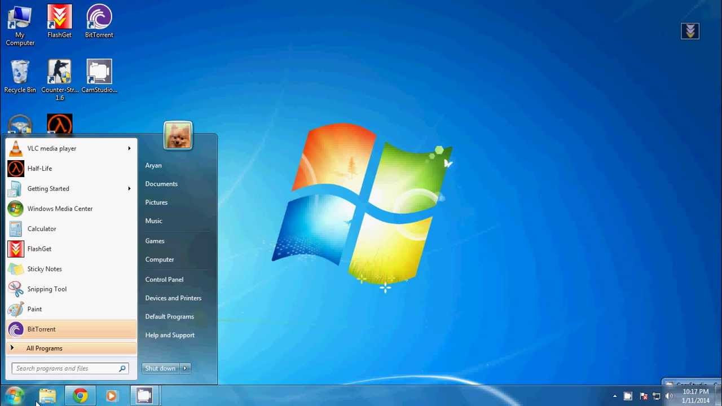Image resolution: width=722 pixels, height=406 pixels.
Task: Open Windows Media Center
Action: click(71, 209)
